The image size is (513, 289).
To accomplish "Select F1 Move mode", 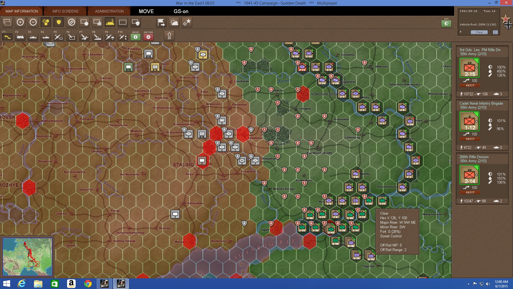I will [7, 37].
